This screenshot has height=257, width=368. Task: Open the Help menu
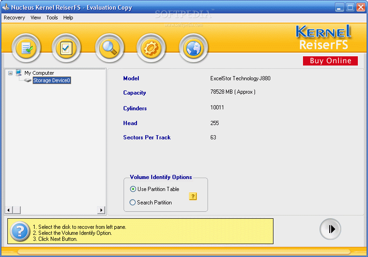[68, 18]
